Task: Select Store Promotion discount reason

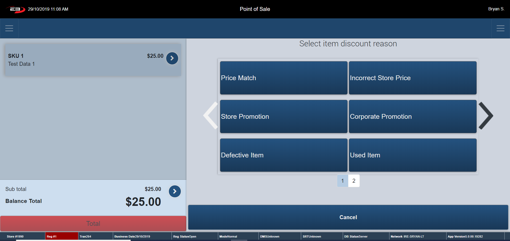Action: 284,116
